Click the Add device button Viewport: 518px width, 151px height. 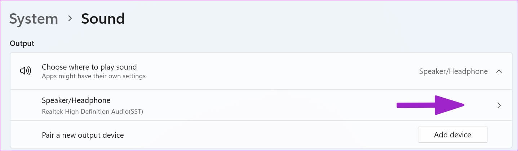click(453, 135)
